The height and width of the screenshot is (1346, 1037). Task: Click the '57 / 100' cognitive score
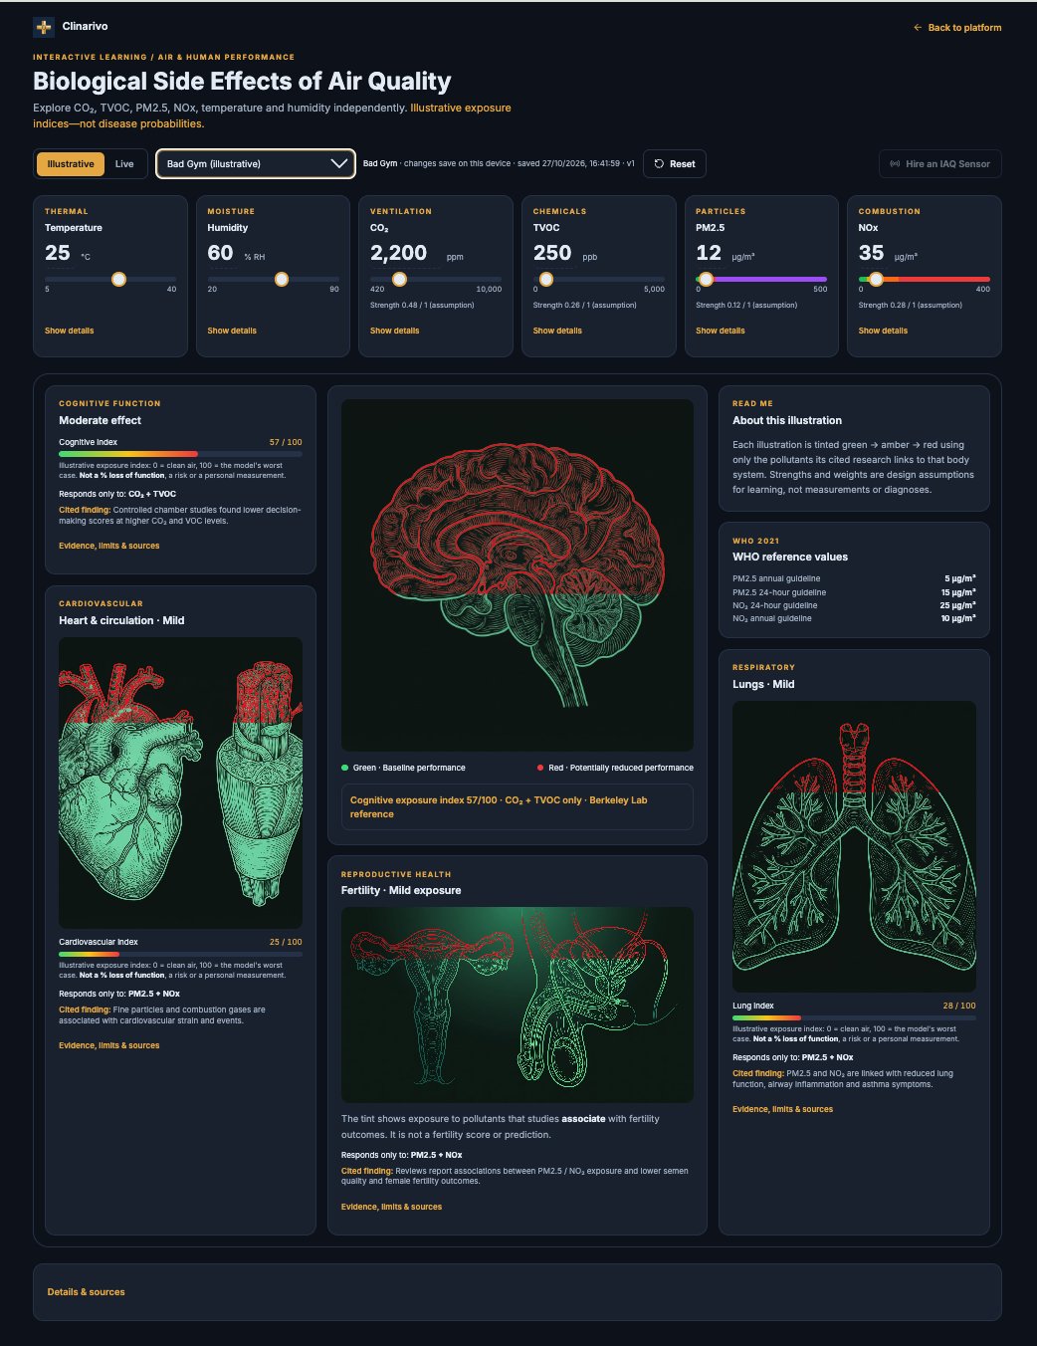point(286,442)
